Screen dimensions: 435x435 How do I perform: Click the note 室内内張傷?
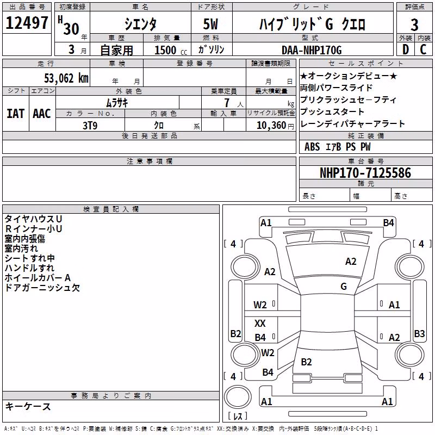pos(24,239)
